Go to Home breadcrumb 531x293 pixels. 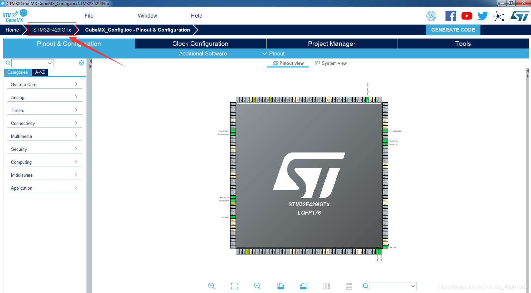pyautogui.click(x=12, y=30)
